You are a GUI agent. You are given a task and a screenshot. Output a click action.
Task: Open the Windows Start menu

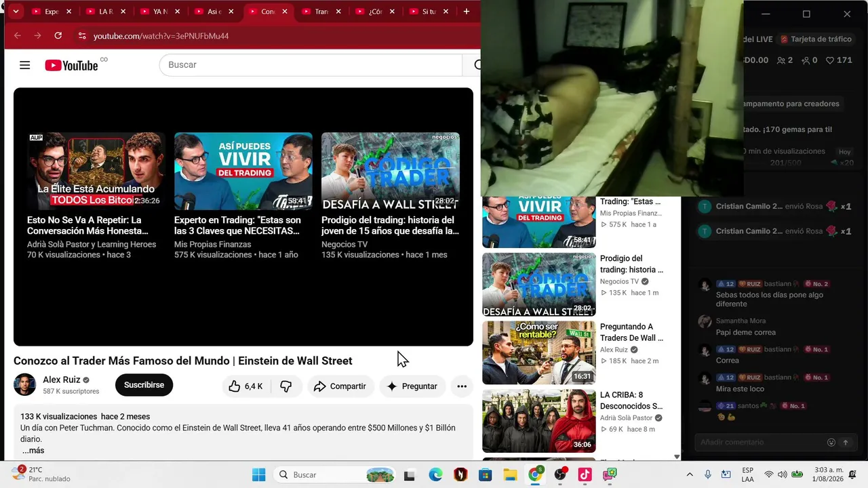tap(258, 475)
